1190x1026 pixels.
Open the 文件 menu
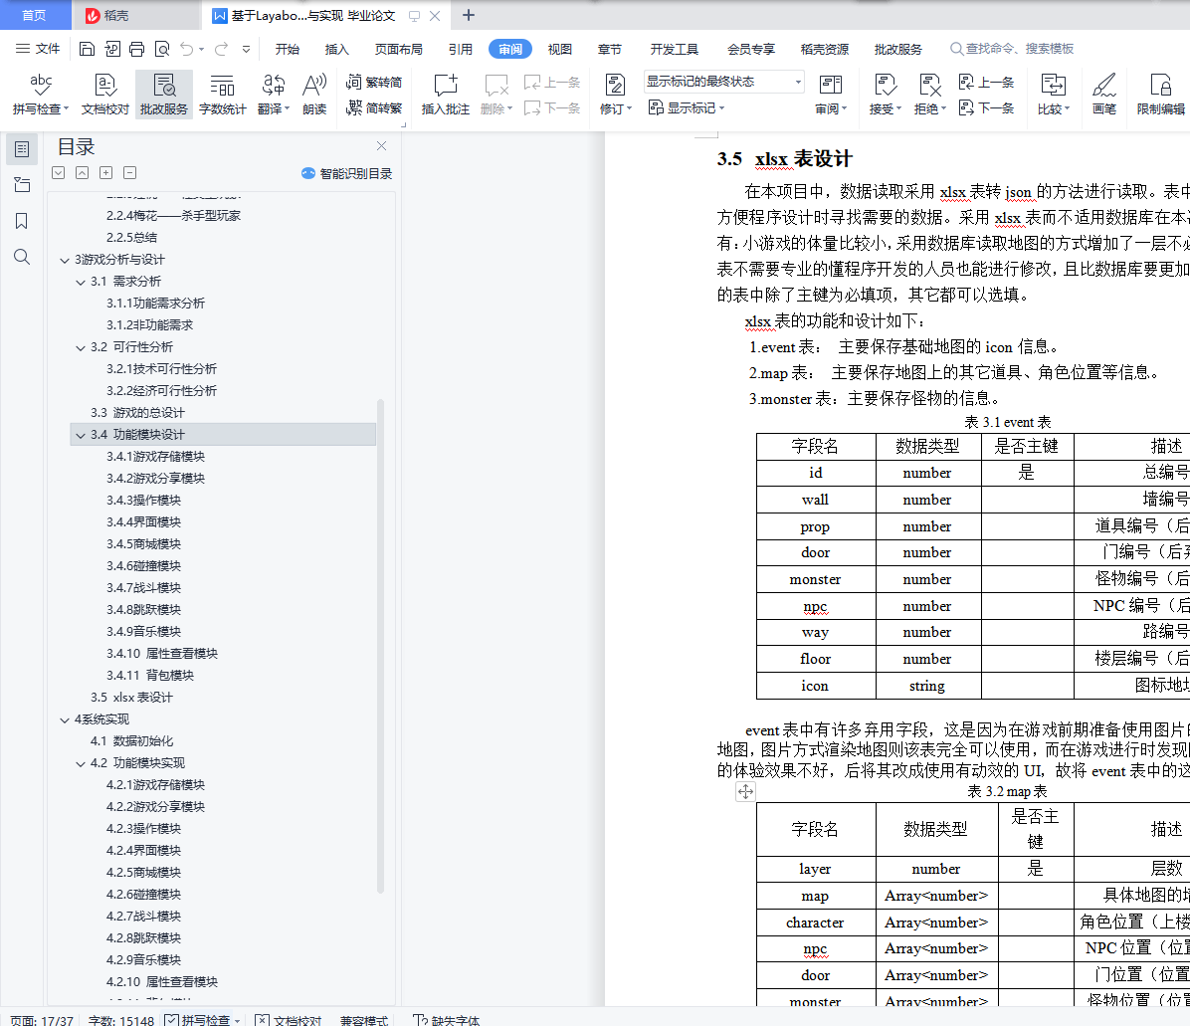coord(38,49)
